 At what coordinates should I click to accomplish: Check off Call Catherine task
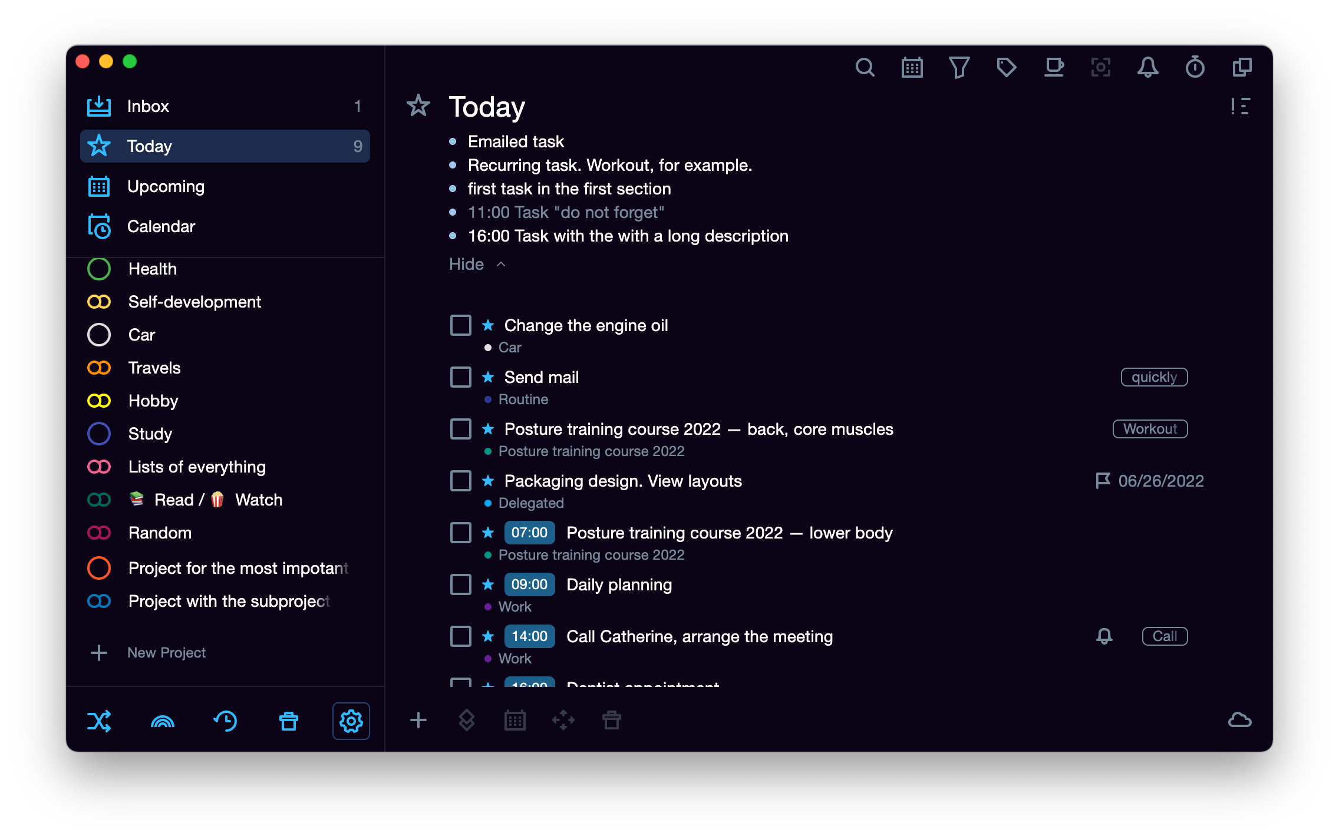pyautogui.click(x=461, y=636)
